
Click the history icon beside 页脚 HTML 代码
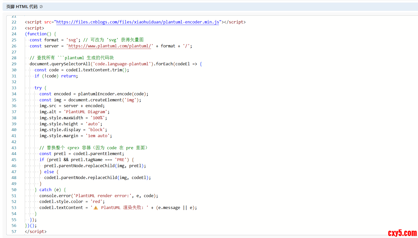point(41,7)
